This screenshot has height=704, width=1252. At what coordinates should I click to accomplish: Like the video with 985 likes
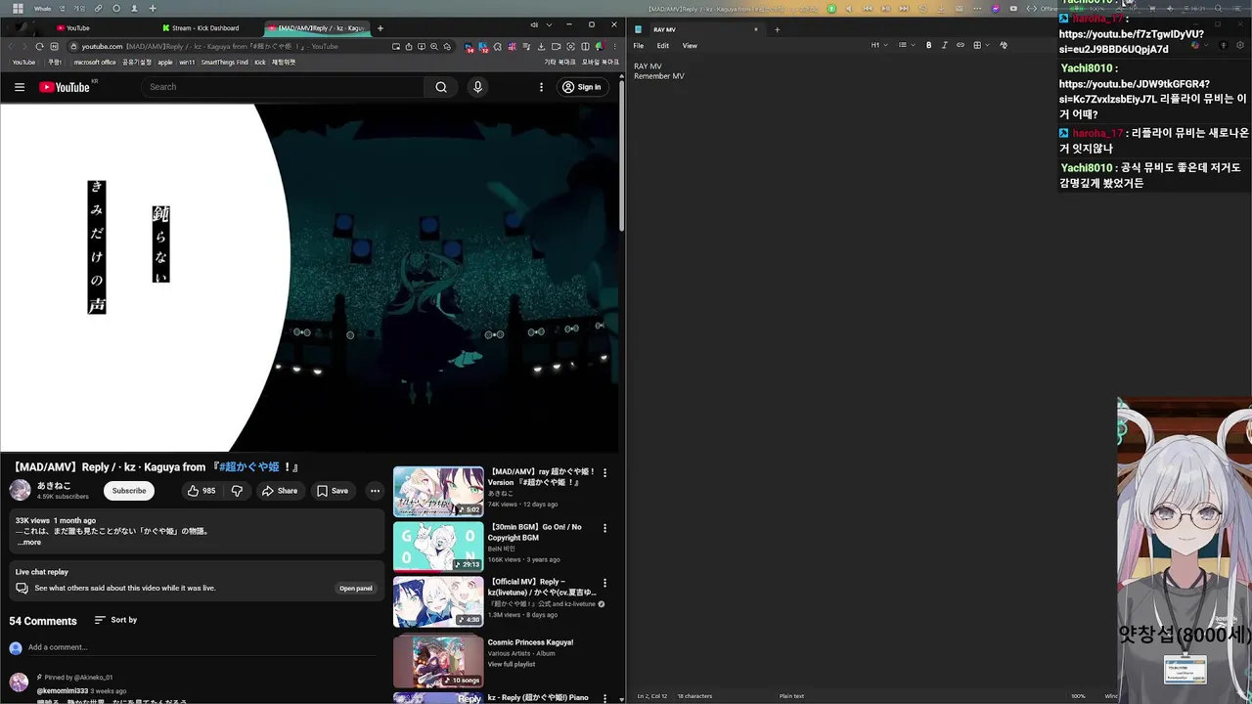point(201,491)
